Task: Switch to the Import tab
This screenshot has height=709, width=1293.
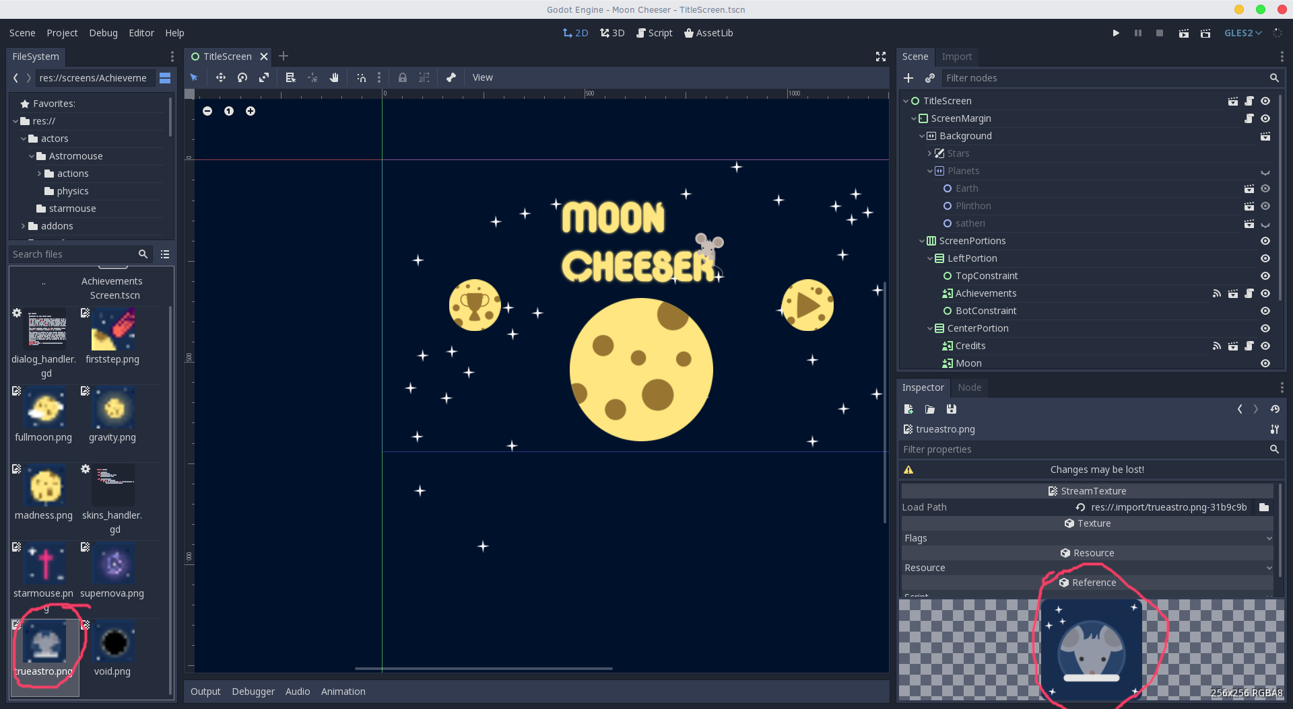Action: tap(956, 57)
